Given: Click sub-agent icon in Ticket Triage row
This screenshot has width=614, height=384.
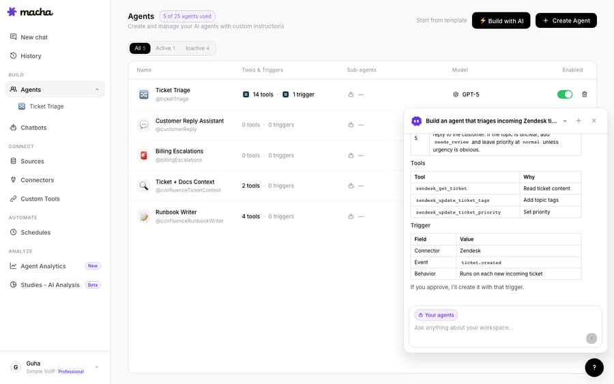Looking at the screenshot, I should click(x=351, y=94).
